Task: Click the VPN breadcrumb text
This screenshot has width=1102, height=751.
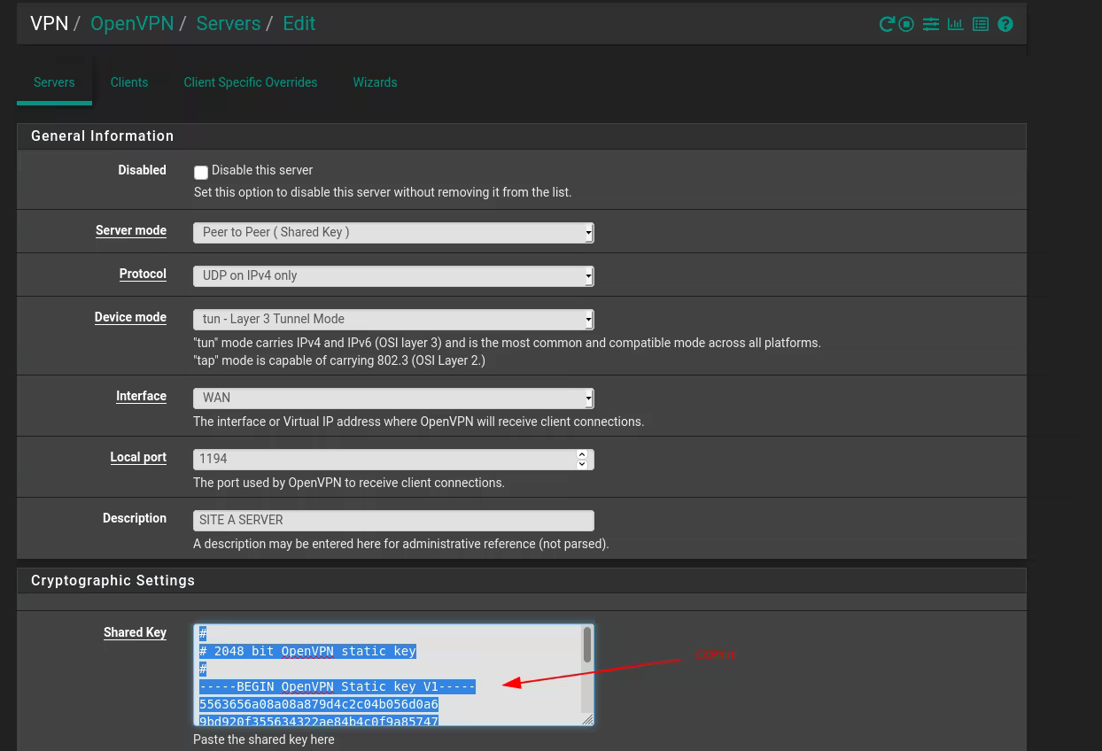Action: pos(49,24)
